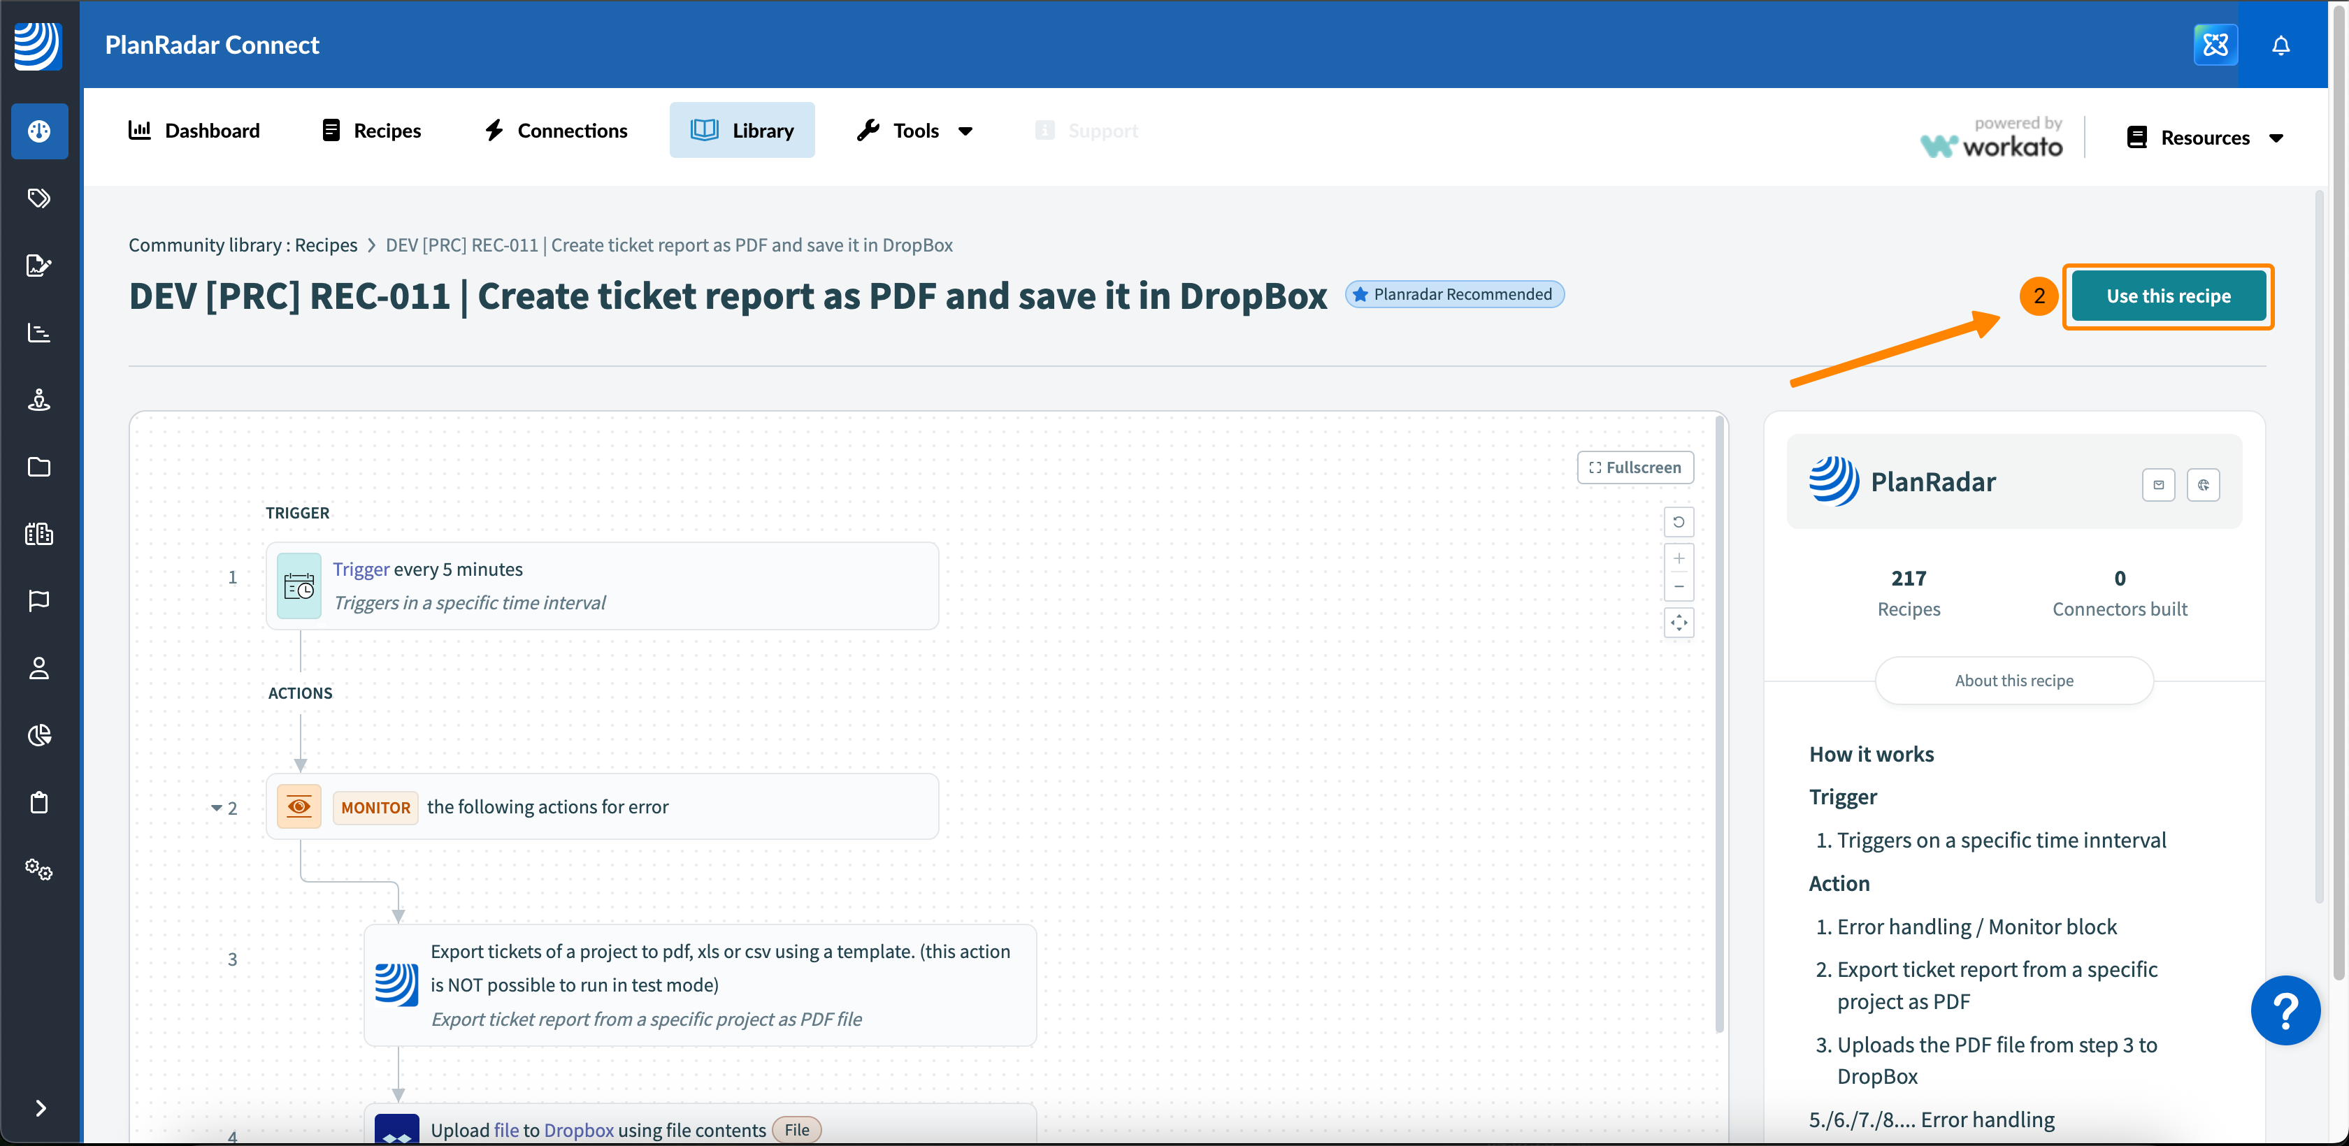Open the user profile sidebar icon
The height and width of the screenshot is (1146, 2349).
38,668
